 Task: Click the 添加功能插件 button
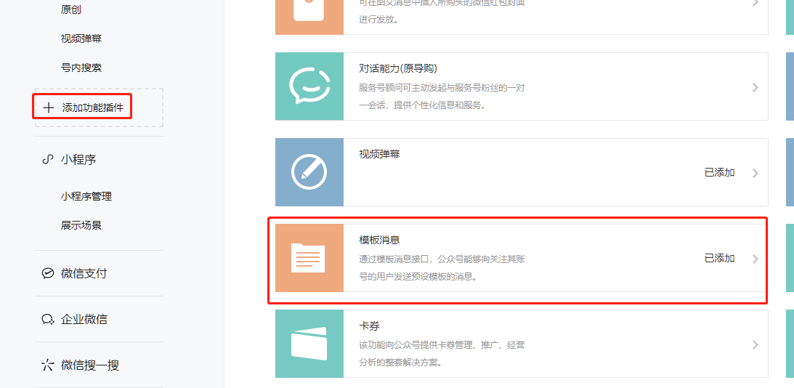click(x=92, y=108)
